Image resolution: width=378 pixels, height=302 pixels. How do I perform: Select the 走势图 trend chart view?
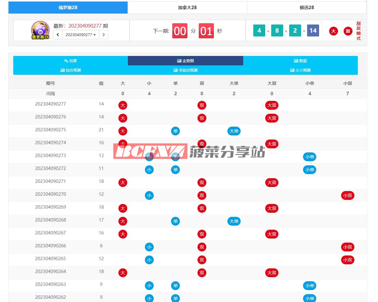(185, 61)
